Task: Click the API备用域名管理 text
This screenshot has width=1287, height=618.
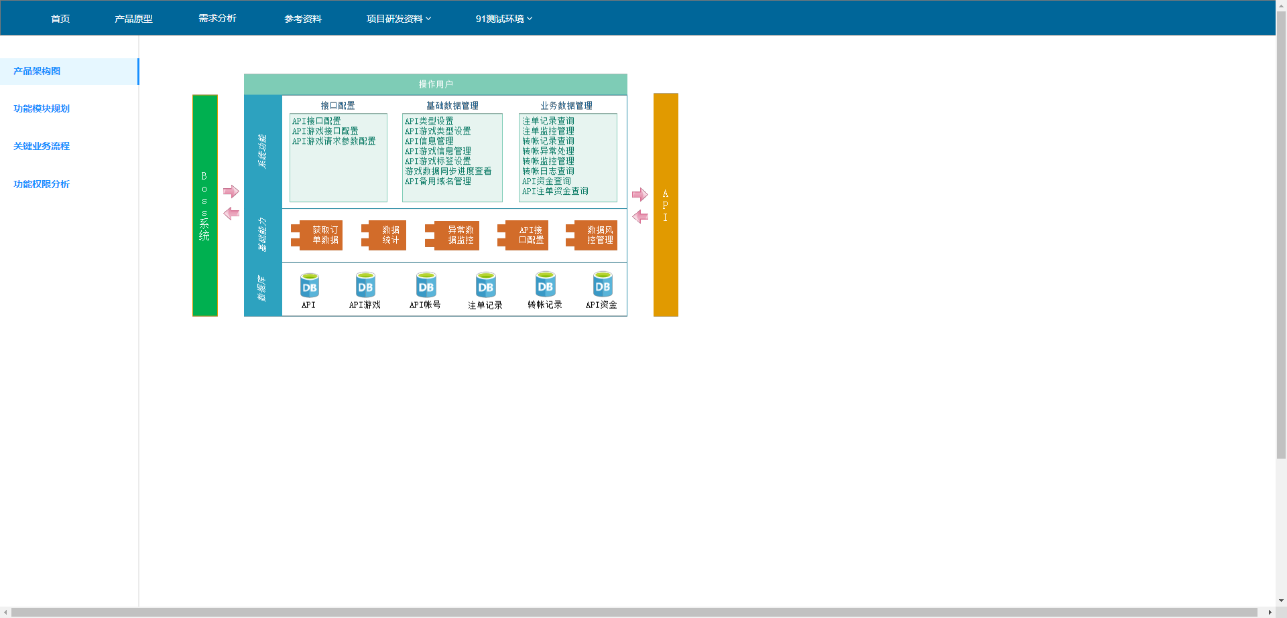Action: (438, 181)
